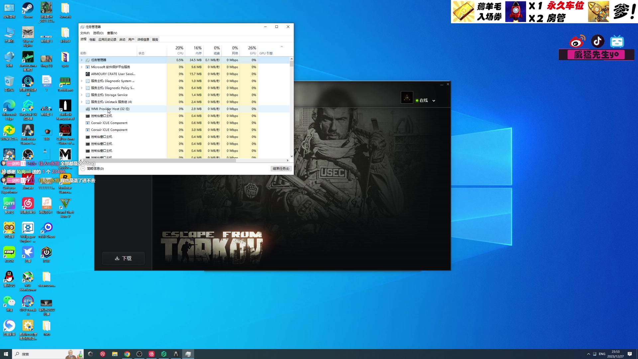Click the taskbar 搜索 box
Screen dimensions: 638x359
tap(48, 354)
